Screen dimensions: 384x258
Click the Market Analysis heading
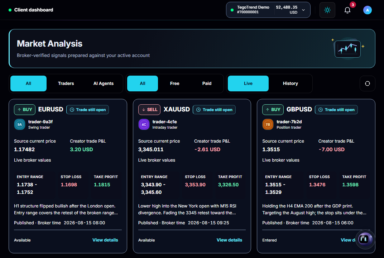point(49,44)
